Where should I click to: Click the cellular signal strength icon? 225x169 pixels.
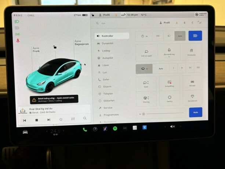point(199,22)
